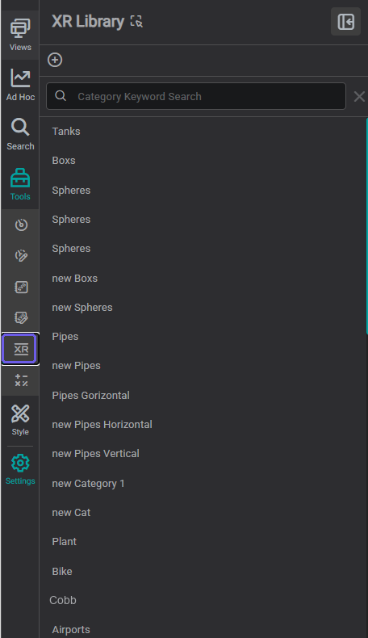Viewport: 368px width, 638px height.
Task: Open the Plant category
Action: [65, 542]
